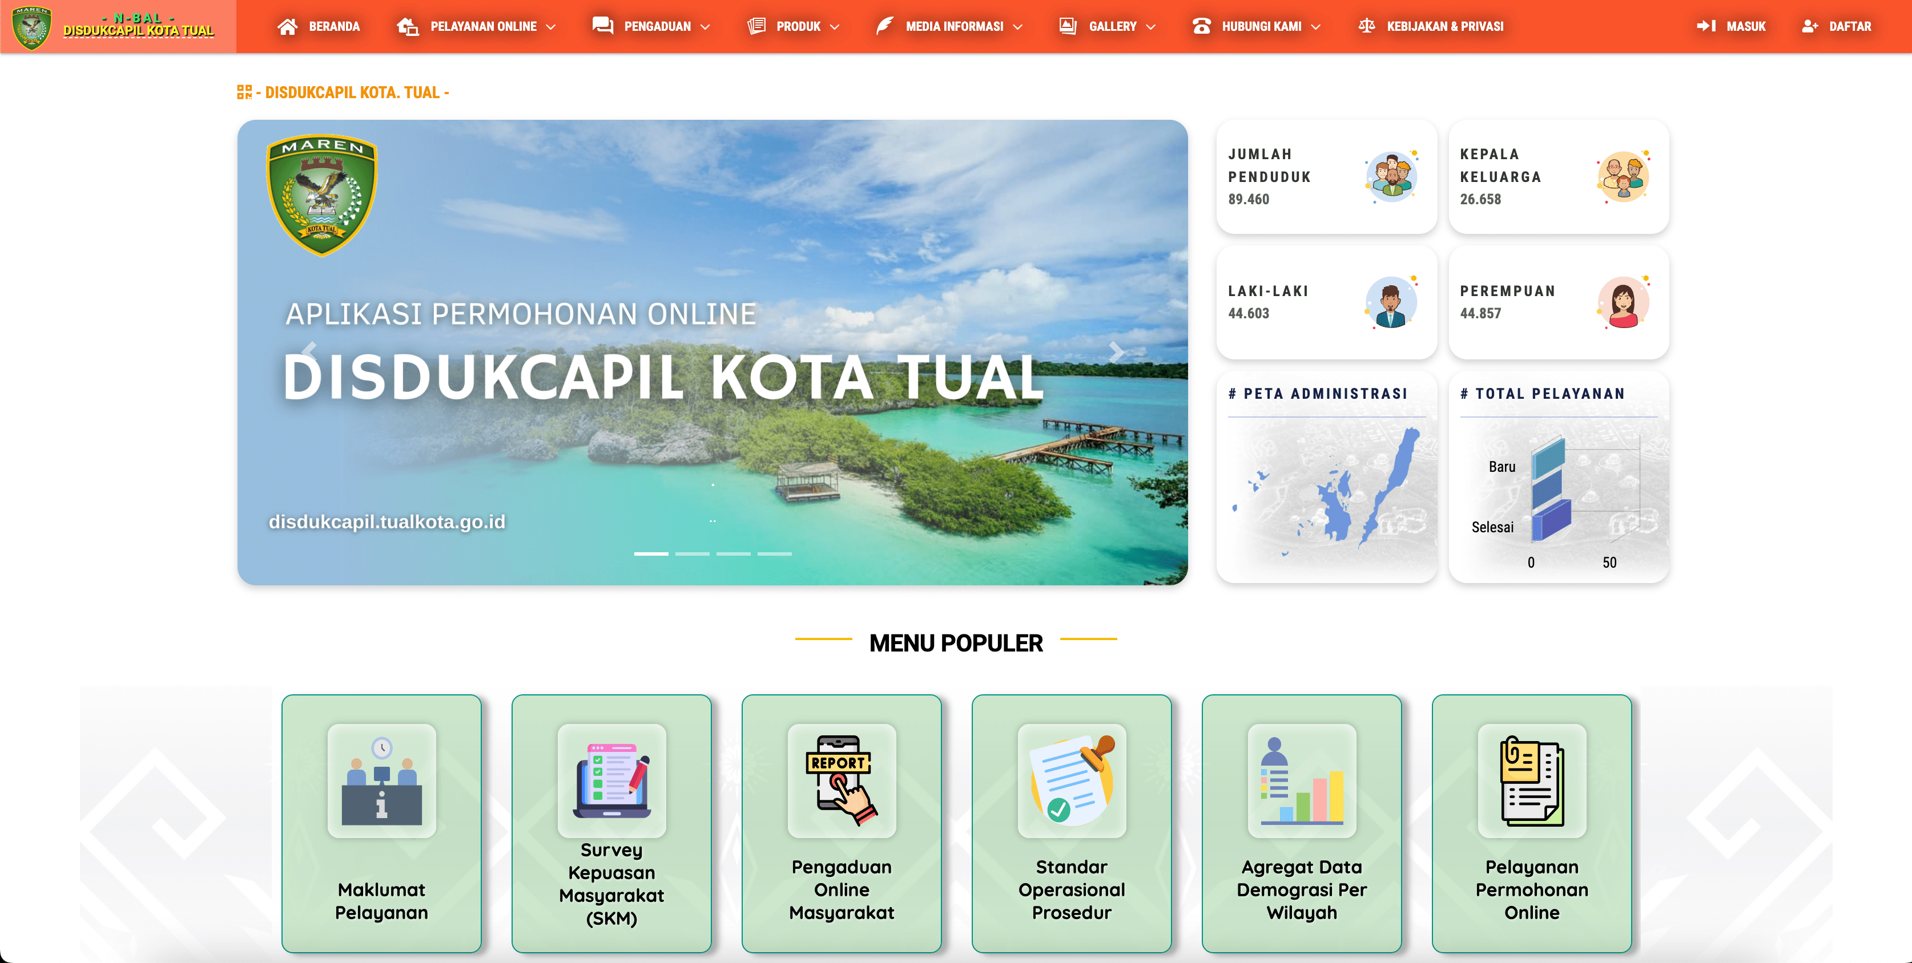Open the Produk menu

point(794,27)
